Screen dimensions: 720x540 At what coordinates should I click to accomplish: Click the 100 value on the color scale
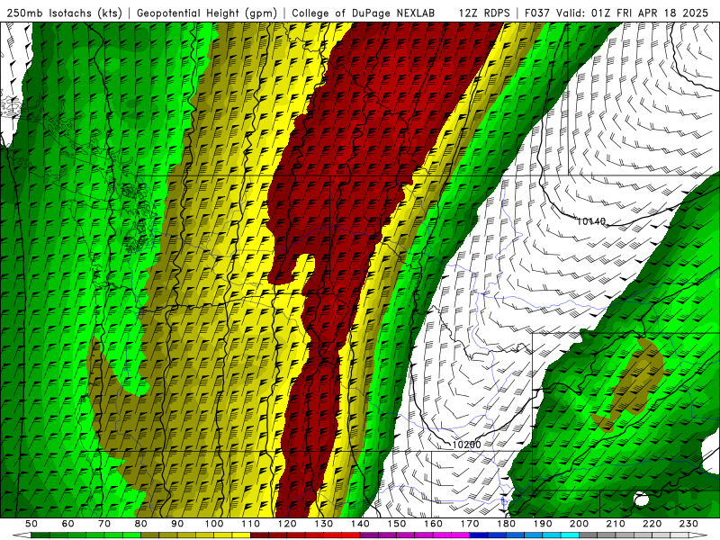[214, 524]
